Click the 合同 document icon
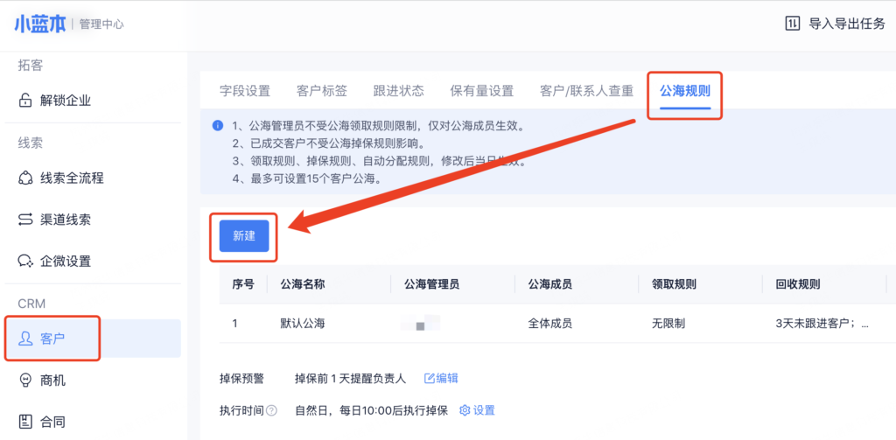This screenshot has width=896, height=440. coord(25,422)
